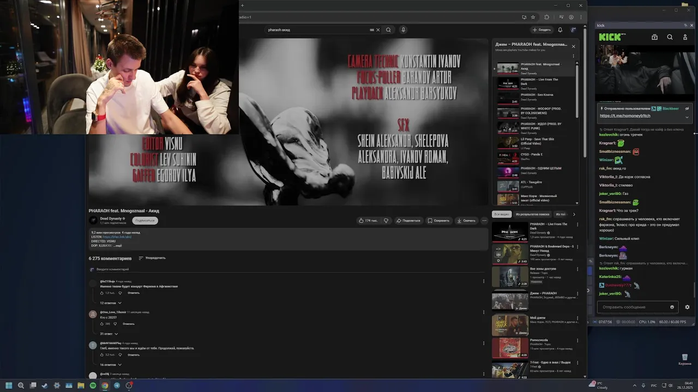Open the Kick browse/box icon
This screenshot has width=698, height=392.
click(x=654, y=37)
